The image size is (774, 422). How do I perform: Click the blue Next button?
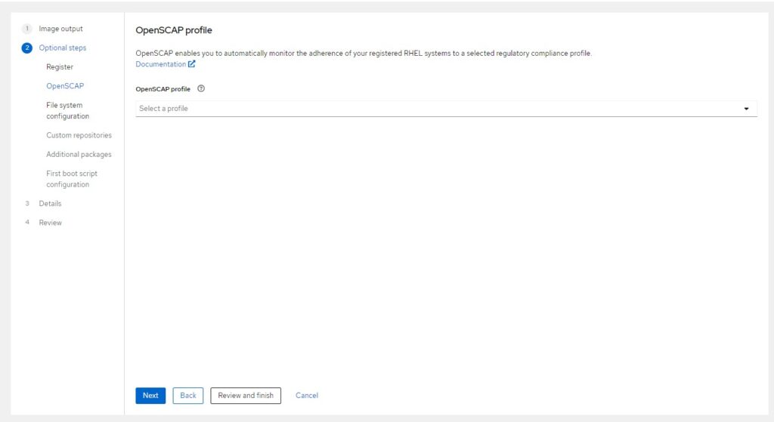coord(150,396)
